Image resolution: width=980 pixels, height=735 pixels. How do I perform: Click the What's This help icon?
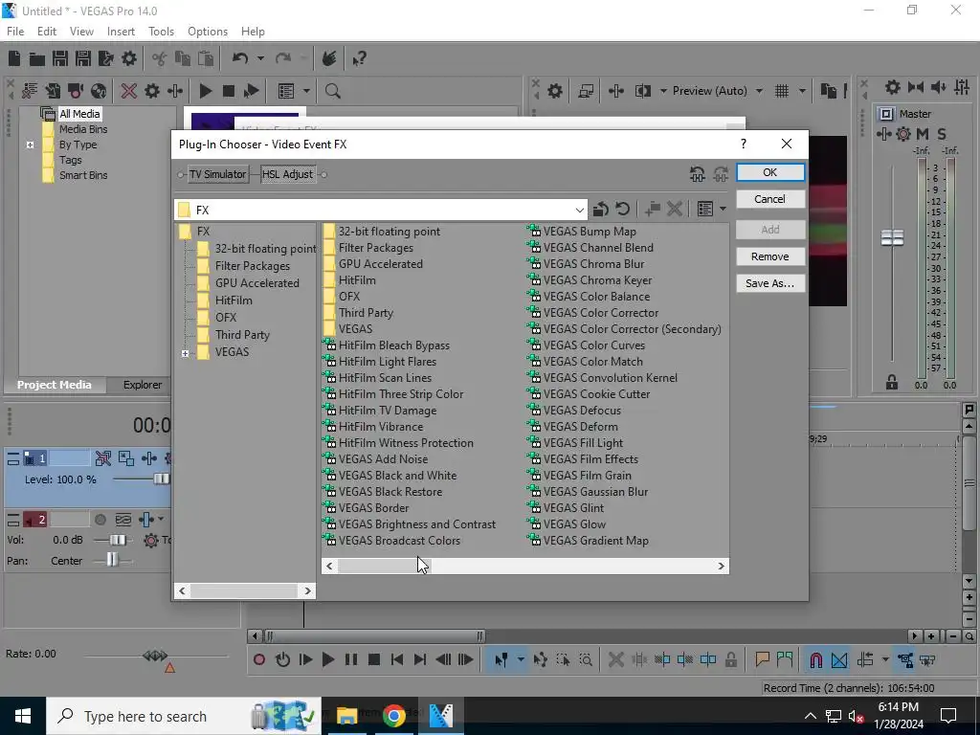click(x=359, y=58)
